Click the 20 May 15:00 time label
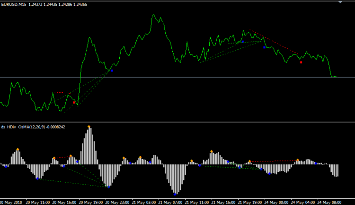 tap(64, 202)
